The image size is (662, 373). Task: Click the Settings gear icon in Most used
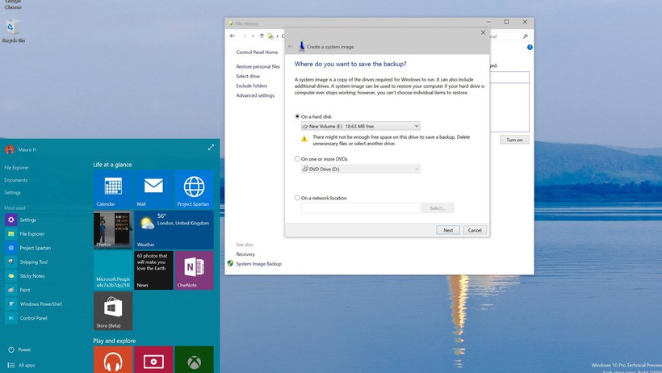pyautogui.click(x=11, y=220)
